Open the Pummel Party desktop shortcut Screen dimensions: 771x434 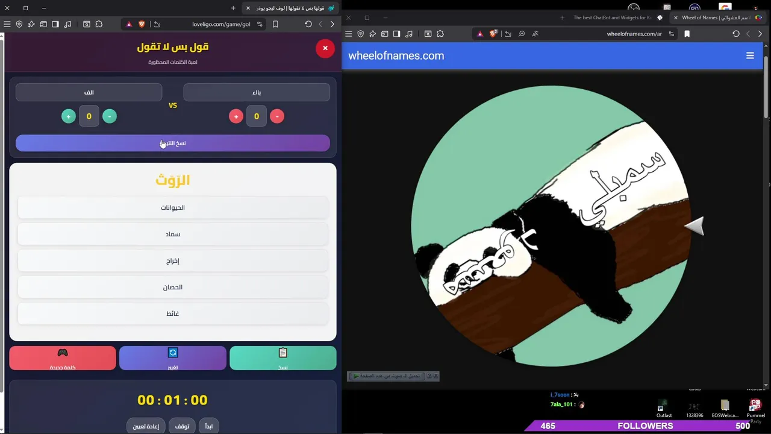(756, 411)
